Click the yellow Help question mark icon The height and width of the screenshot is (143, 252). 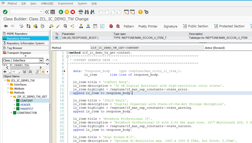(140, 12)
